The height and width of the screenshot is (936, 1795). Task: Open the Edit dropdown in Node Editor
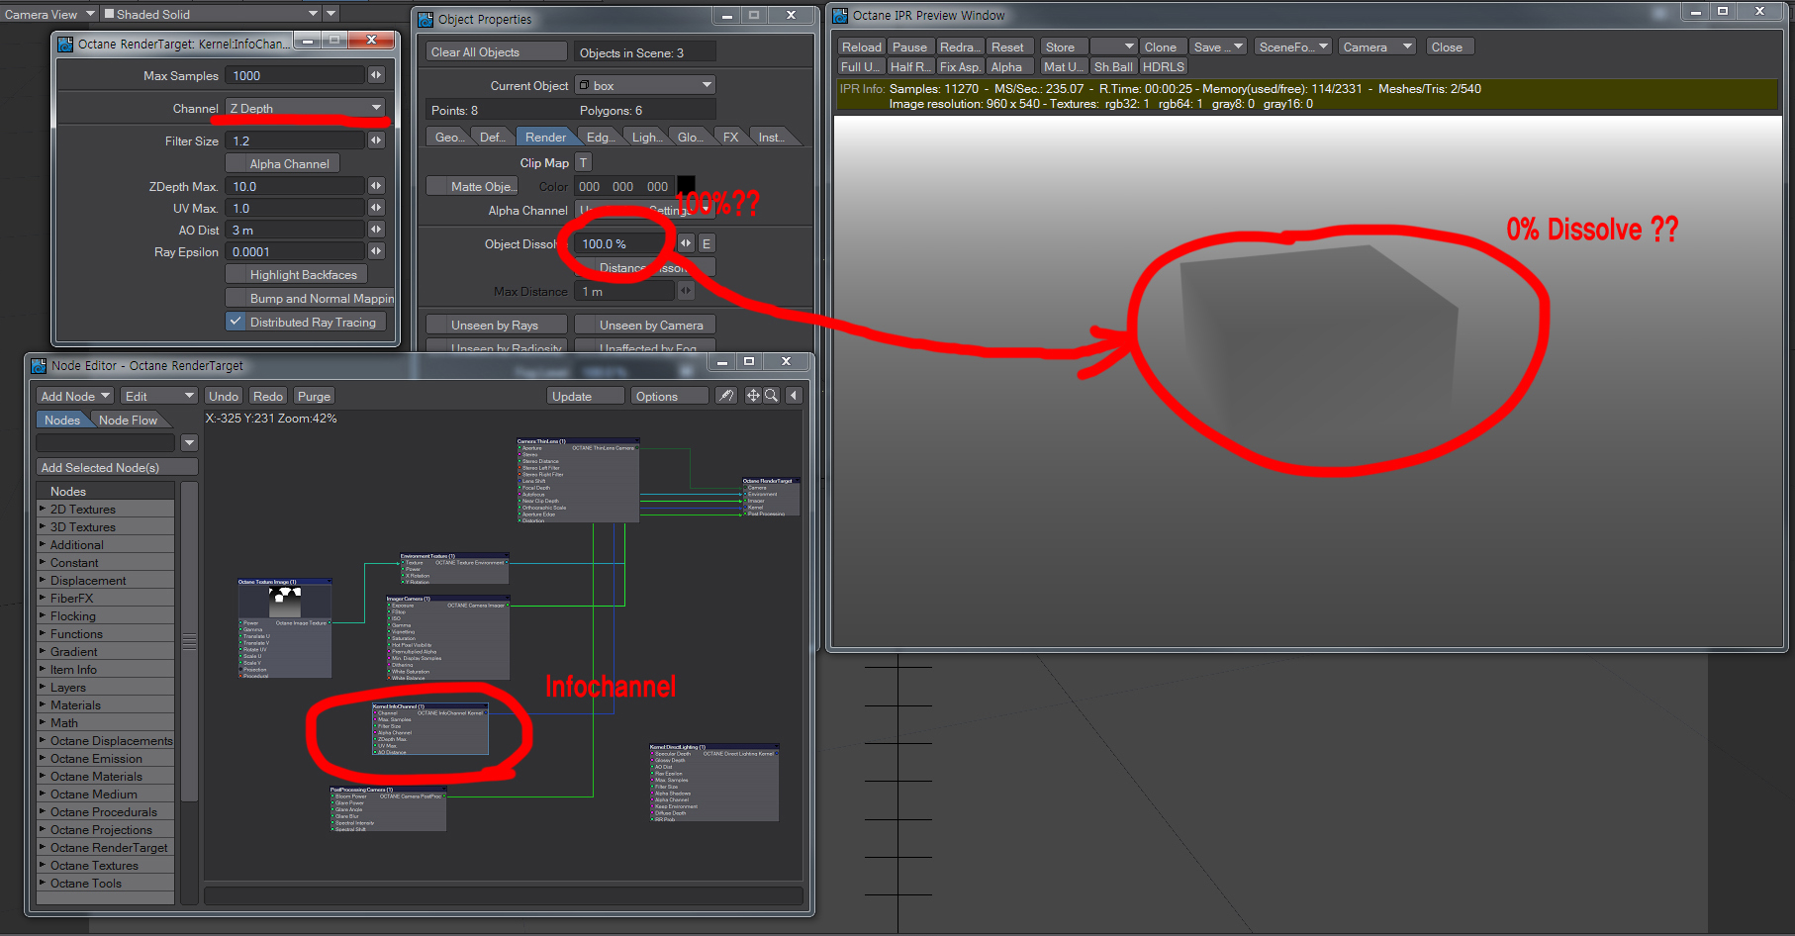pos(158,396)
